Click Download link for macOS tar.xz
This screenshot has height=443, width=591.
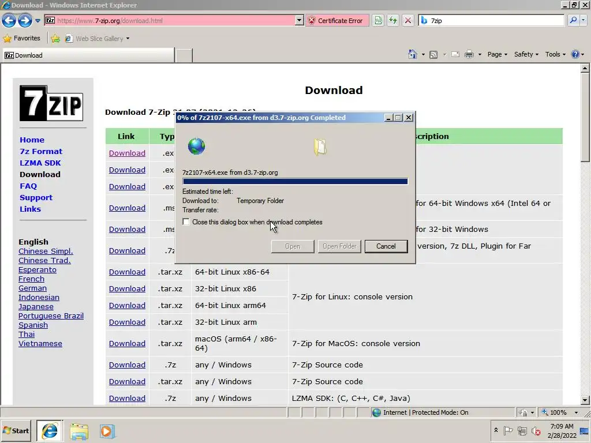[127, 344]
